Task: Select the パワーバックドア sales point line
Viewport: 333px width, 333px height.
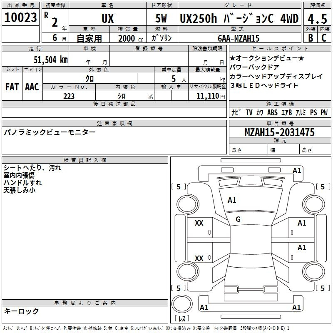Action: click(254, 67)
